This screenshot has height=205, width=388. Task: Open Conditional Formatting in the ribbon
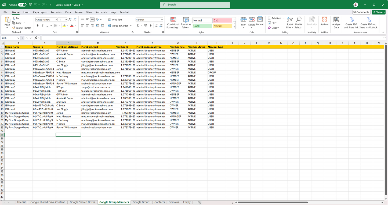pos(173,23)
